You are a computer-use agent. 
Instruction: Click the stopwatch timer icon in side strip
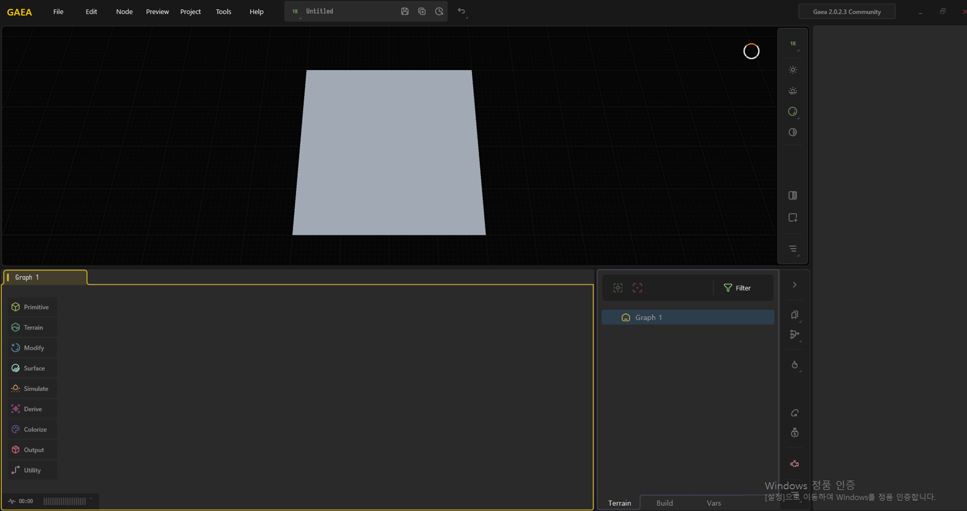click(x=794, y=433)
